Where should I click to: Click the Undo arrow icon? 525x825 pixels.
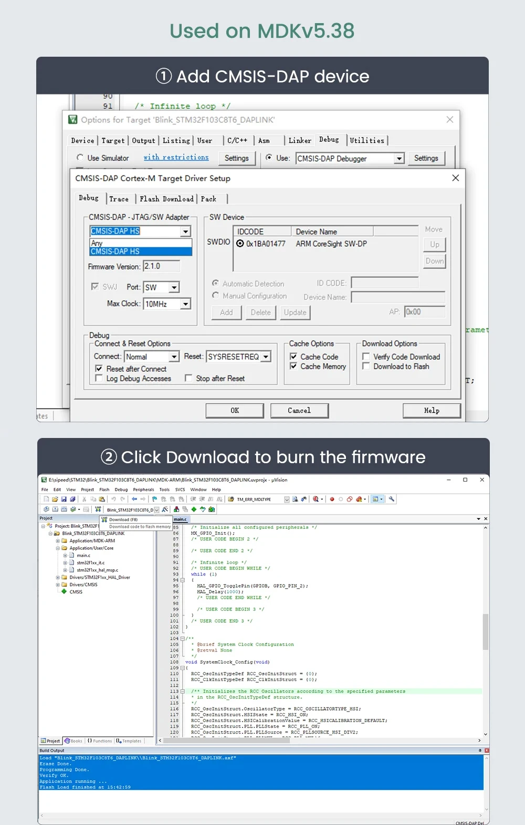pyautogui.click(x=113, y=499)
